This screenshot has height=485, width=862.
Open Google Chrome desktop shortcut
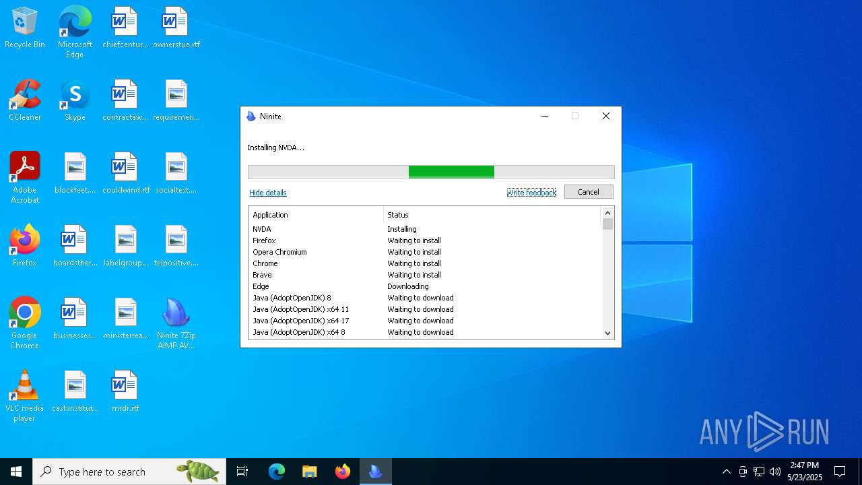click(x=25, y=323)
